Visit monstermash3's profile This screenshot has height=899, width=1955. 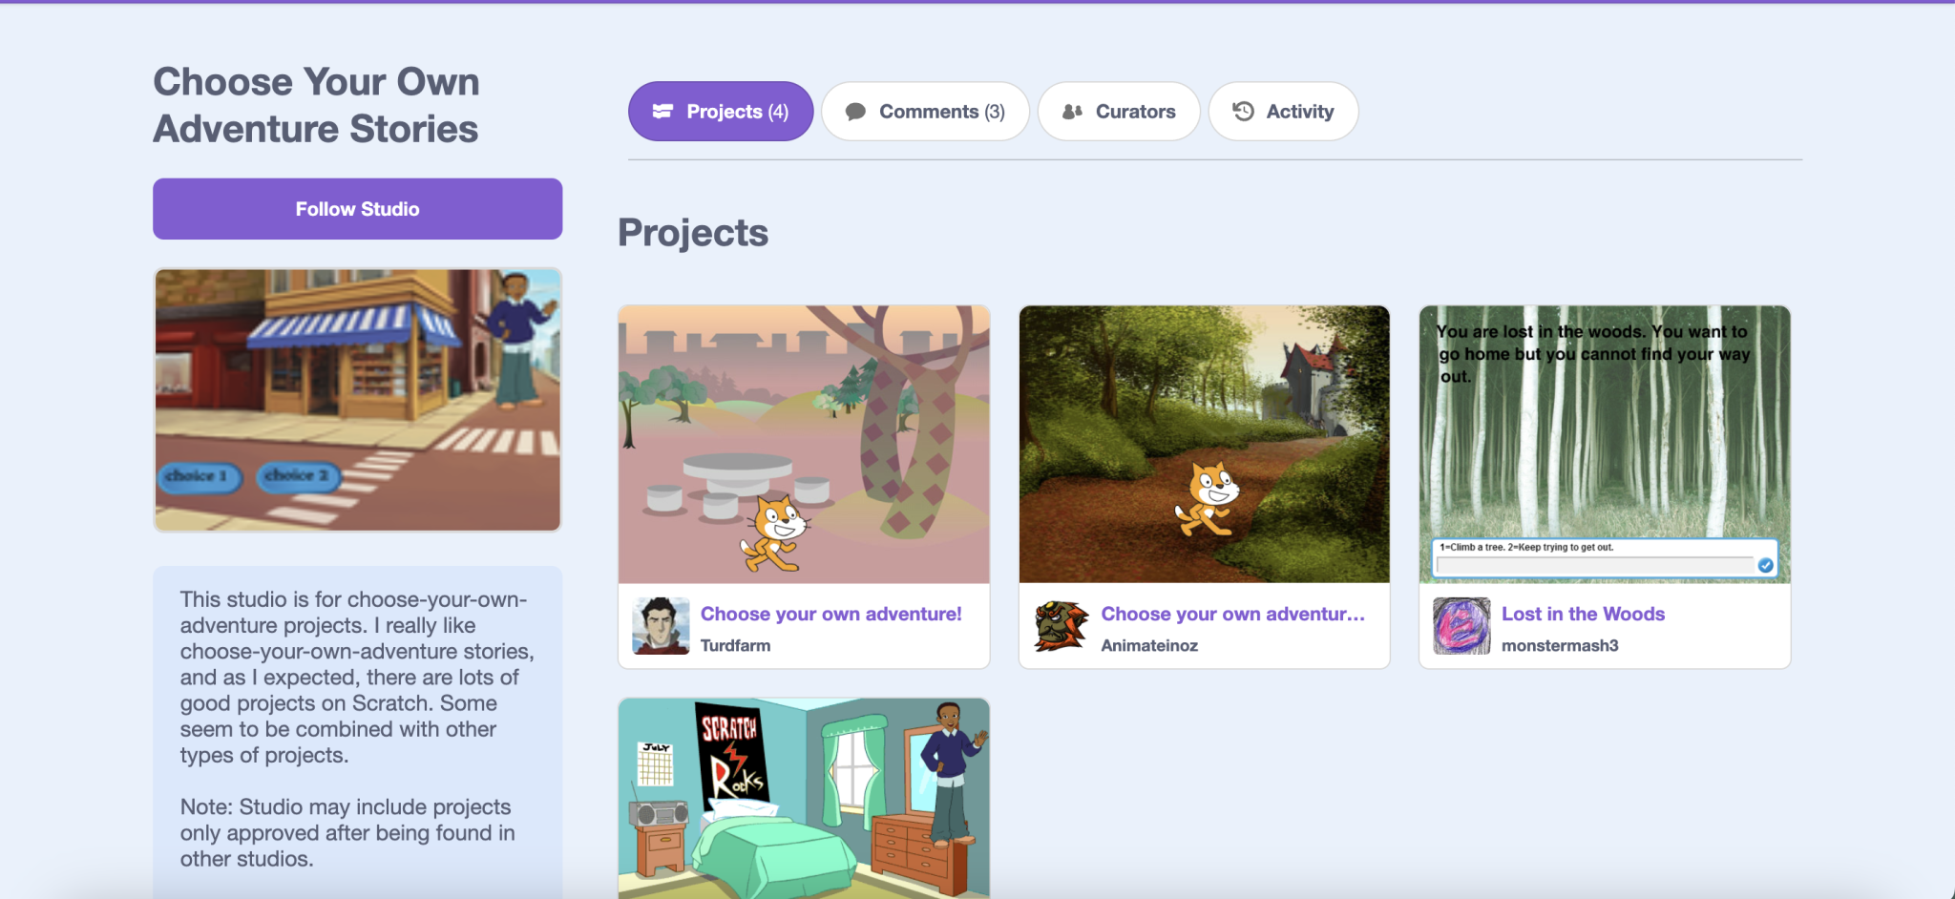1560,645
